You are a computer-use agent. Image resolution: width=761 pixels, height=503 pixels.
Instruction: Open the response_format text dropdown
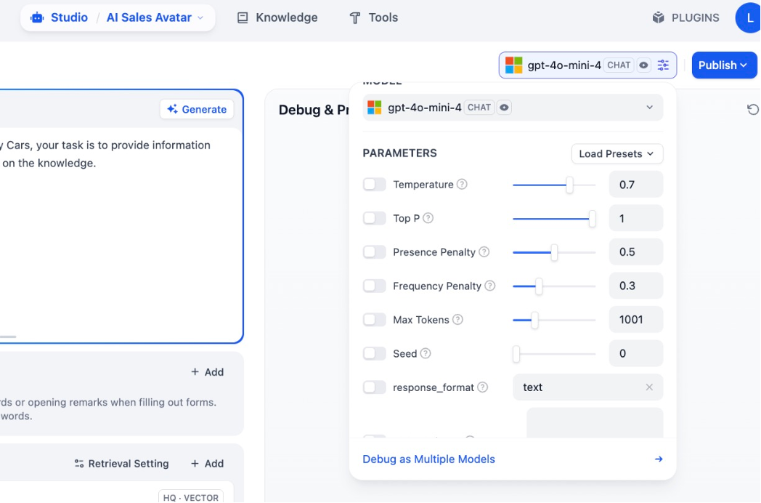tap(587, 387)
